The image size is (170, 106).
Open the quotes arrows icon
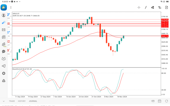click(4, 23)
